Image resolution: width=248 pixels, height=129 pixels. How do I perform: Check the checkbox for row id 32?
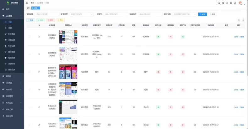coord(30,37)
